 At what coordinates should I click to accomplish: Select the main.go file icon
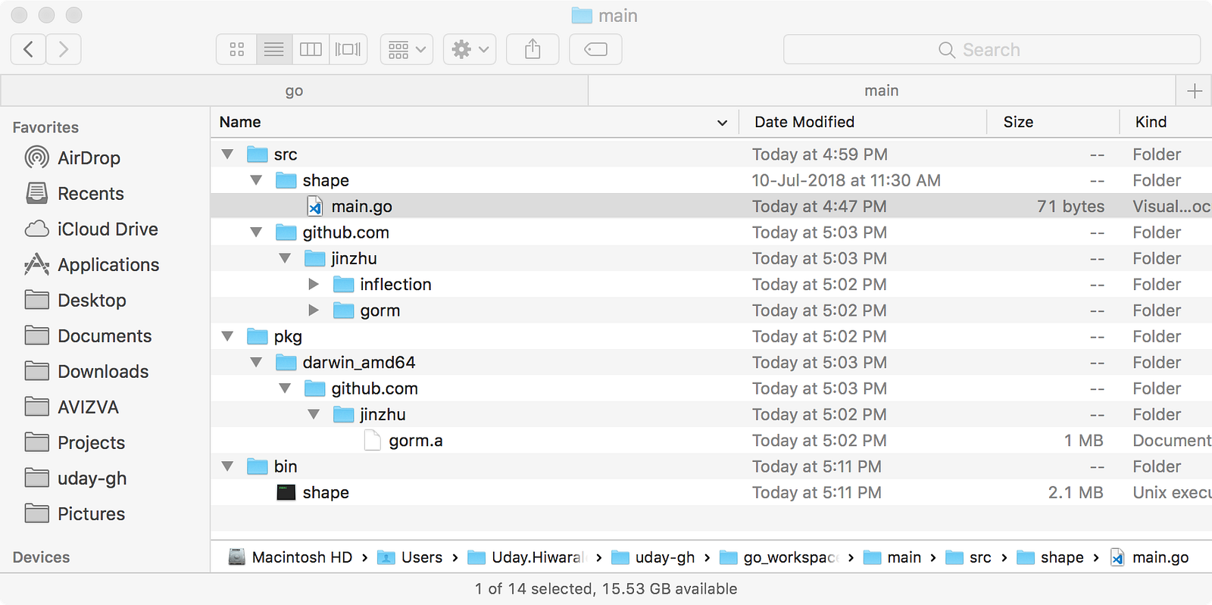(314, 207)
